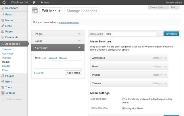
Task: Click the Select All link
Action: (39, 73)
